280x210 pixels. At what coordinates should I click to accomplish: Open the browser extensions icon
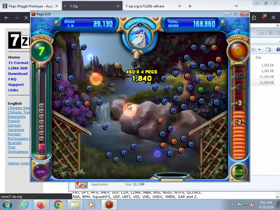pos(254,17)
